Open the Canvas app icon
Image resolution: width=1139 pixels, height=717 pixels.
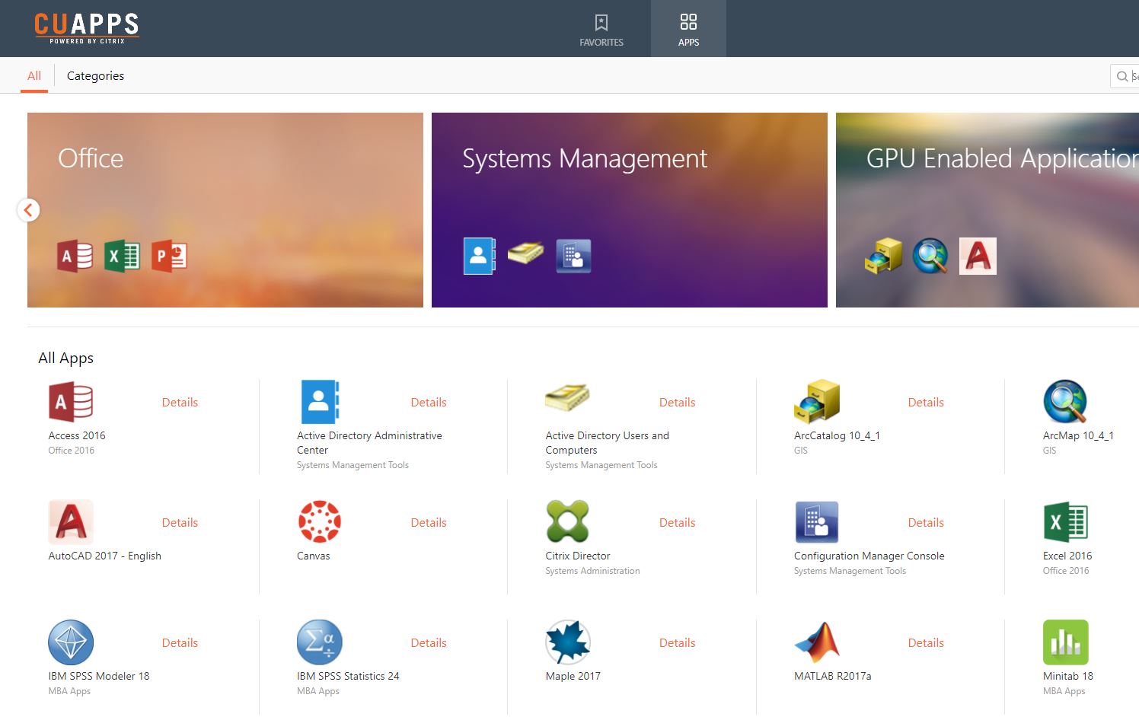tap(320, 521)
